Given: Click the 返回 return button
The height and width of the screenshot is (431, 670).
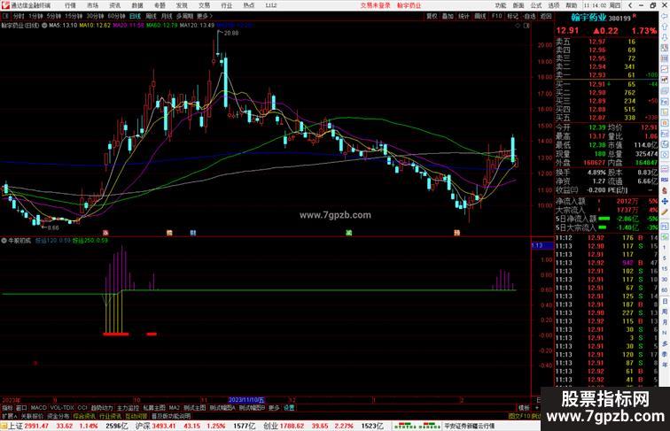Looking at the screenshot, I should (x=546, y=16).
